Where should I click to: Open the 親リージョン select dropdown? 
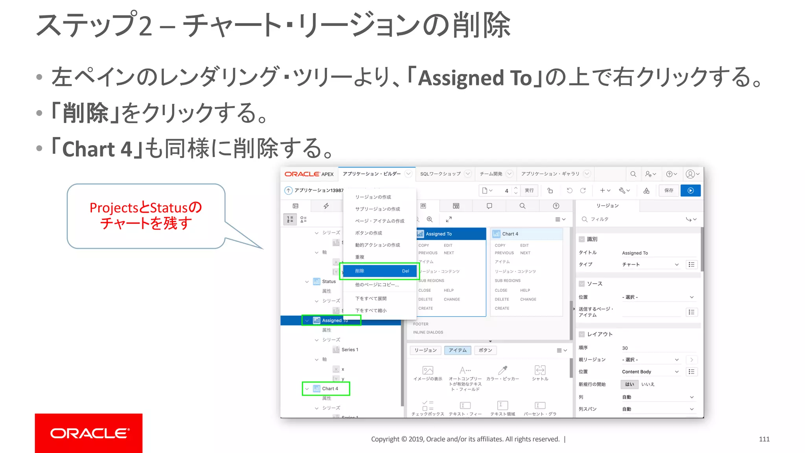coord(651,359)
